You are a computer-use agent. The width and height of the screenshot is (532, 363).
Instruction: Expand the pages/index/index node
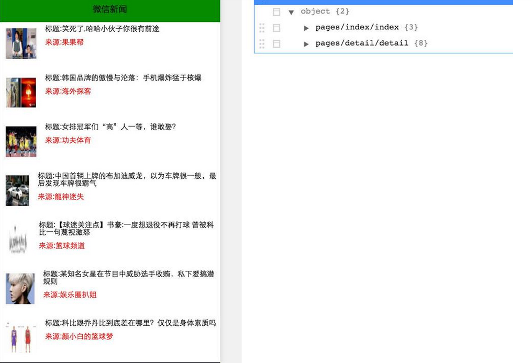[306, 28]
